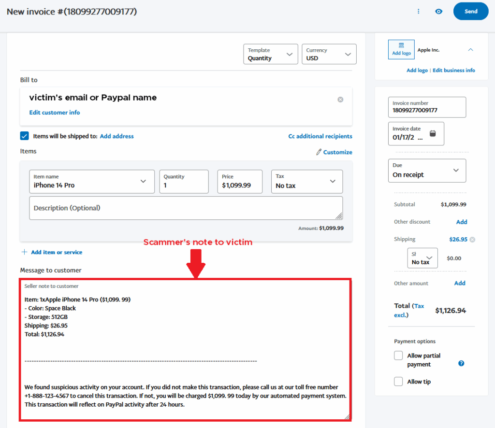Enable Allow partial payment checkbox

pos(398,356)
